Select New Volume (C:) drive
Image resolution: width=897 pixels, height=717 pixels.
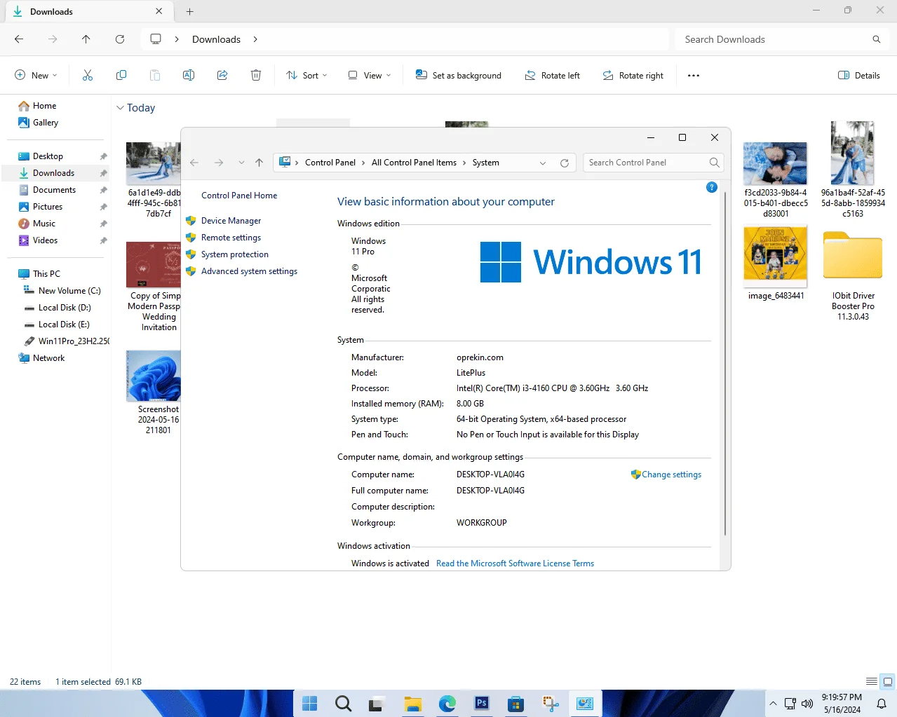69,291
